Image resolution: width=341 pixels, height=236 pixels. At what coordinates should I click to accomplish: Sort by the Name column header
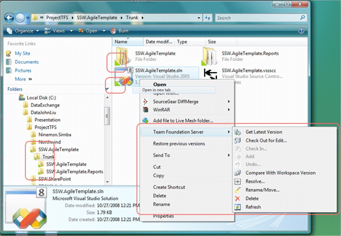click(127, 42)
